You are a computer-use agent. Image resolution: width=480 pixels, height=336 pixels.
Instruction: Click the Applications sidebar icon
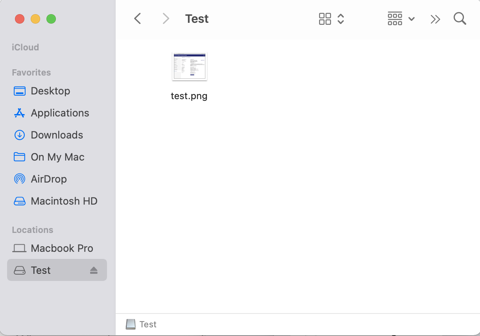19,113
